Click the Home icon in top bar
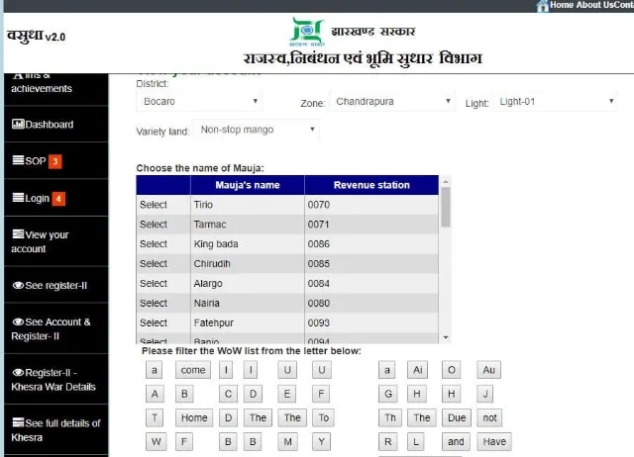This screenshot has width=634, height=457. pyautogui.click(x=542, y=6)
